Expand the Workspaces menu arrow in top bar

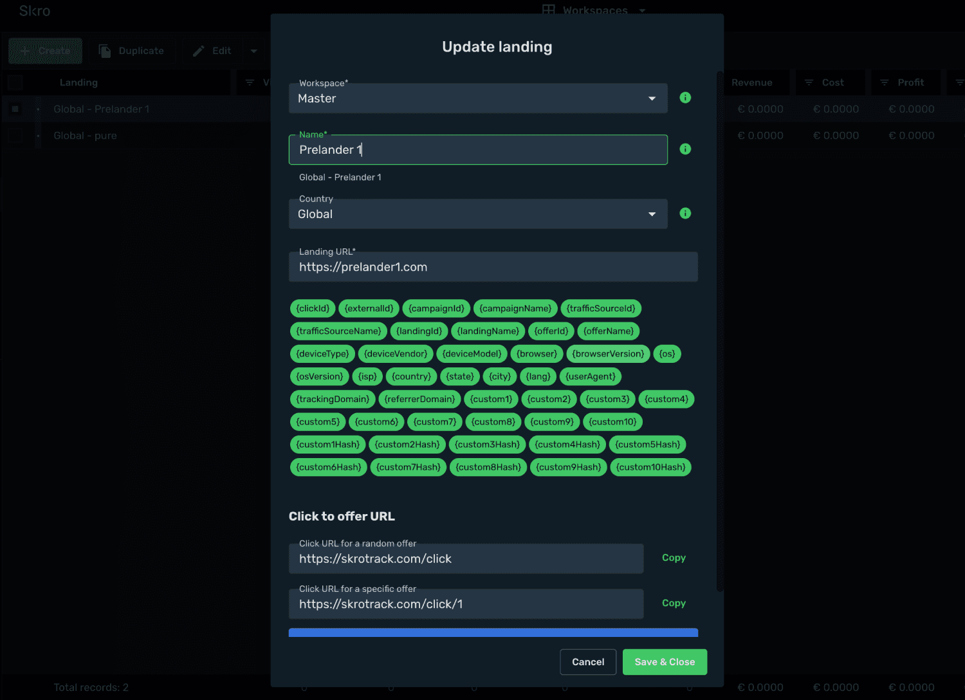(642, 10)
